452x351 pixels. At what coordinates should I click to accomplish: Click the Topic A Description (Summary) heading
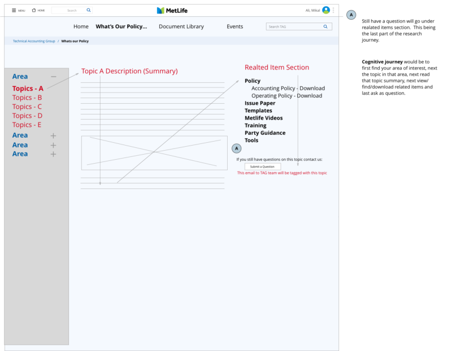[129, 71]
